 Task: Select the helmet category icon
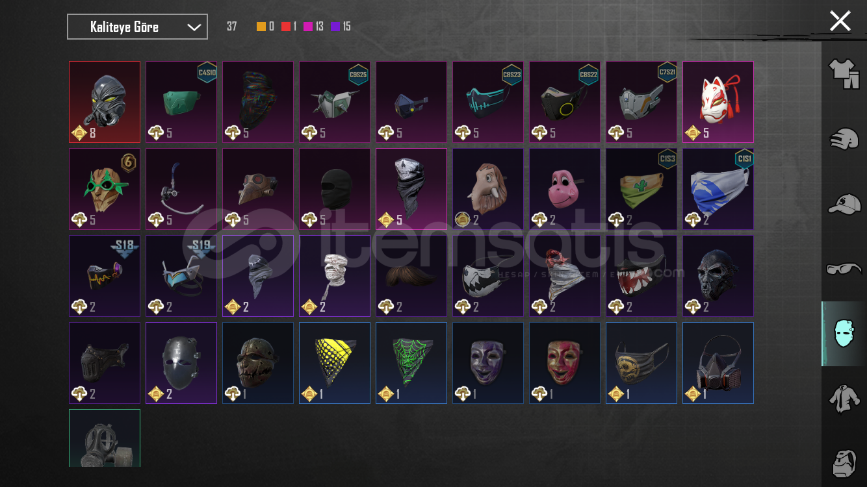coord(844,139)
